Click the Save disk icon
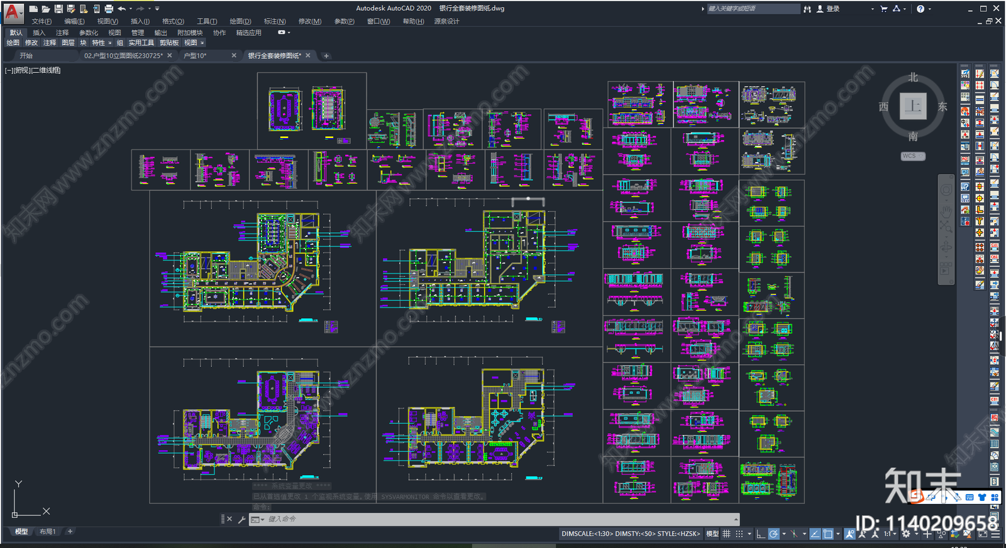The image size is (1006, 548). tap(58, 9)
